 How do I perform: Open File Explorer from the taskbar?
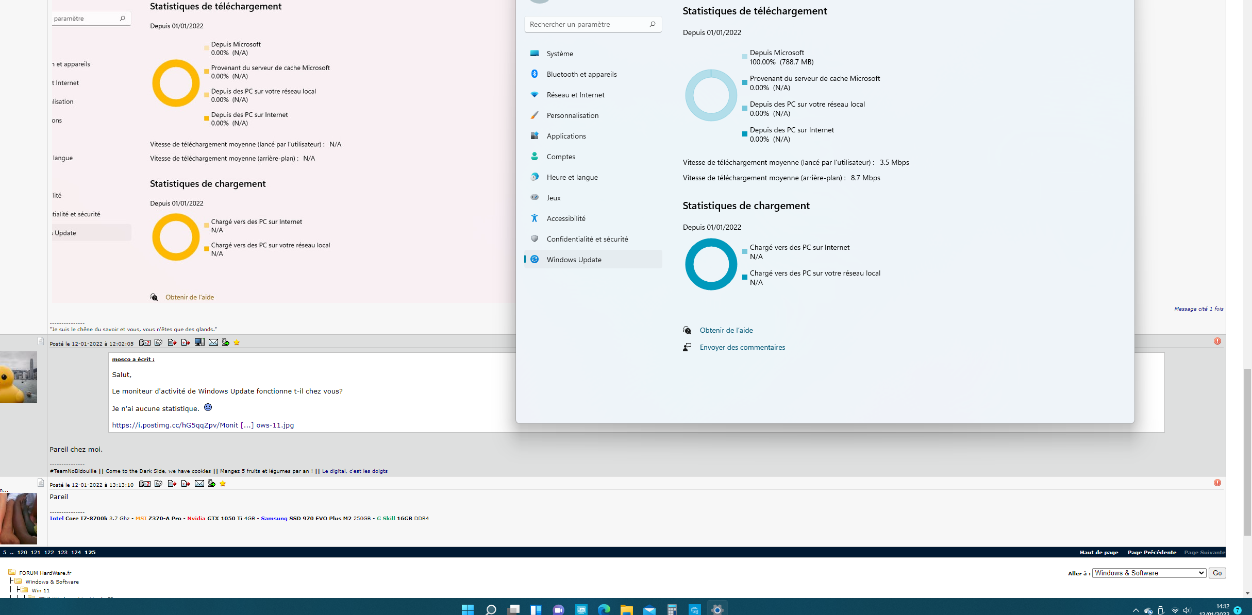[x=626, y=609]
